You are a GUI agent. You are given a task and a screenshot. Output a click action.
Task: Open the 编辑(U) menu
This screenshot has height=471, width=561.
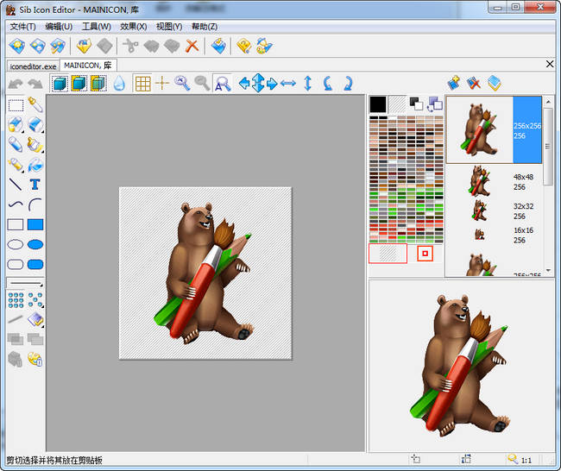[x=59, y=27]
